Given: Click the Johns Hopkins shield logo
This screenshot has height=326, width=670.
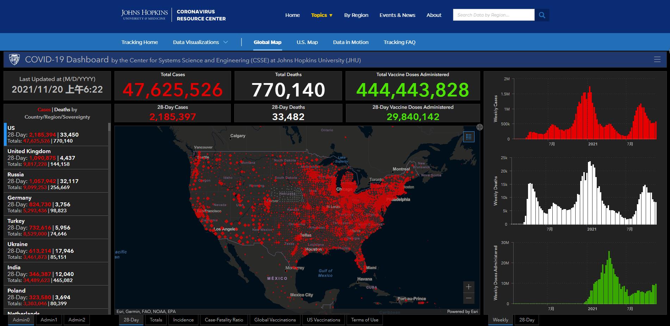Looking at the screenshot, I should (14, 59).
